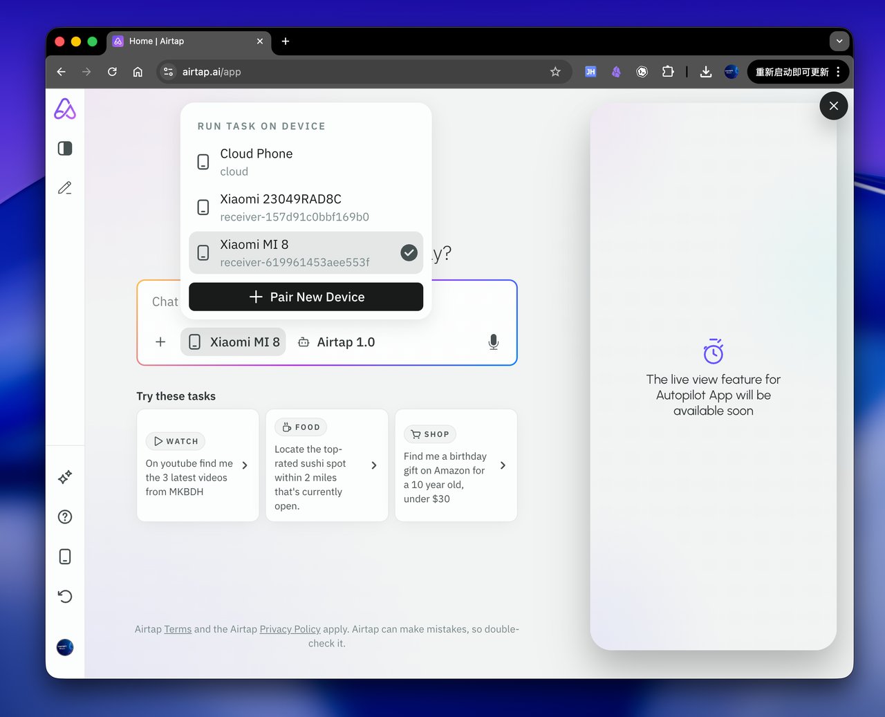Select the Cloud Phone device

(x=306, y=162)
